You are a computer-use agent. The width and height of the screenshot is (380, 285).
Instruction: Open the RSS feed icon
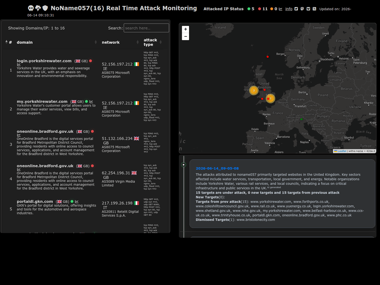click(x=314, y=9)
